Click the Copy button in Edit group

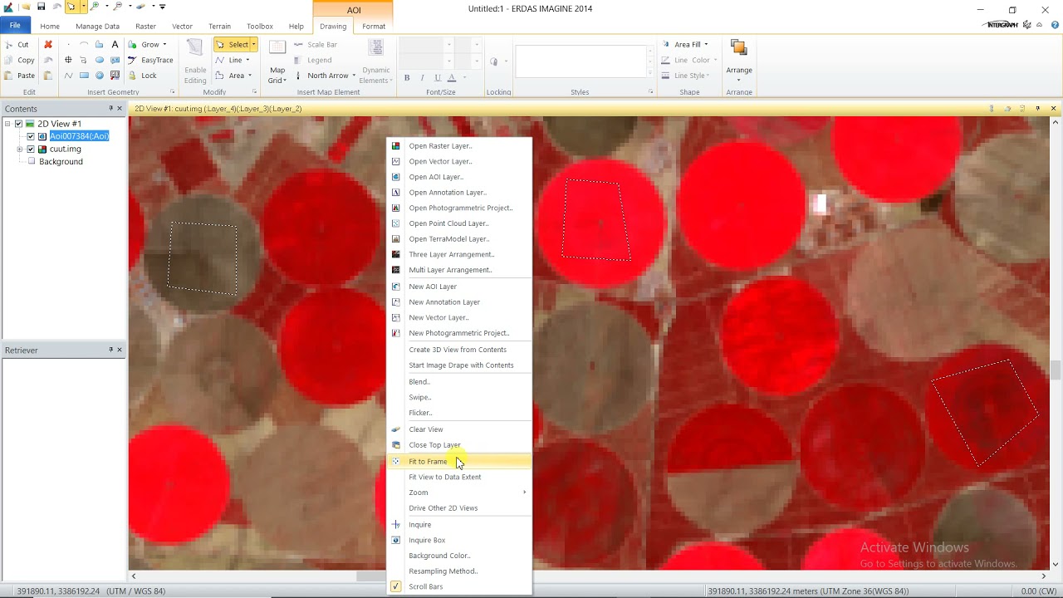pos(19,60)
